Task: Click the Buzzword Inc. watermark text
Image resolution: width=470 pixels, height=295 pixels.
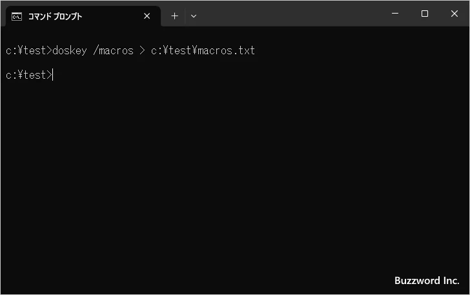Action: click(x=427, y=281)
